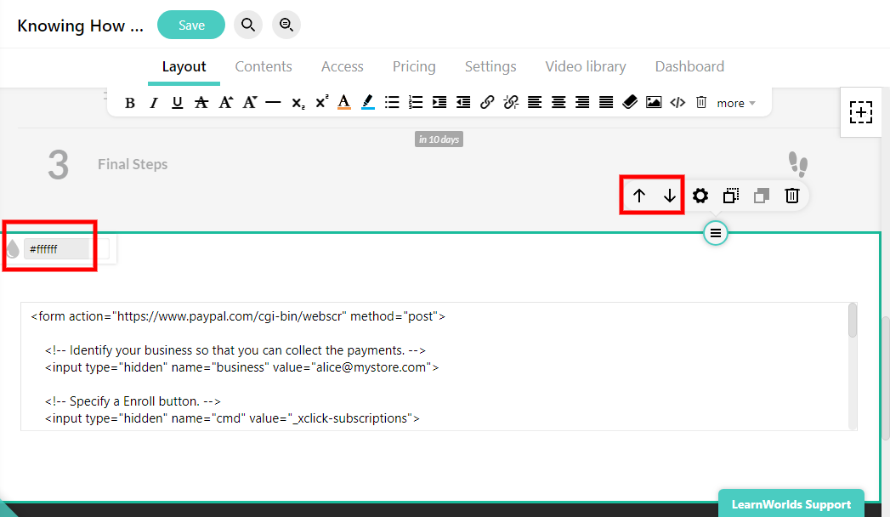The height and width of the screenshot is (517, 890).
Task: Click the page's right-edge vertical scrollbar
Action: coord(886,378)
